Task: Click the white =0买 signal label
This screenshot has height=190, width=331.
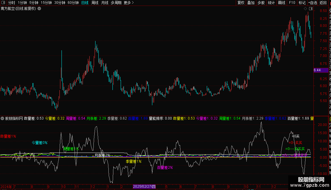Action: (296, 136)
